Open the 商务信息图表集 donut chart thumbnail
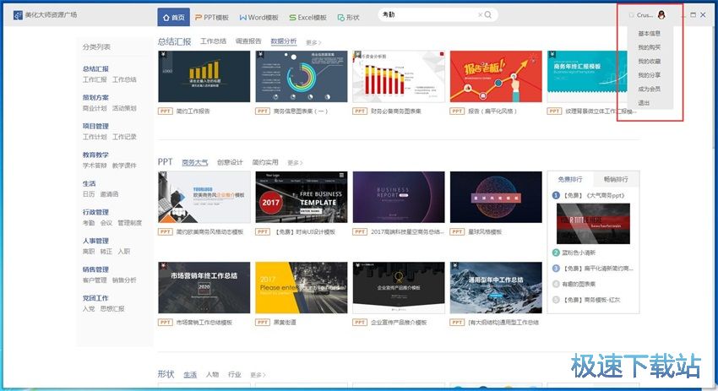The width and height of the screenshot is (718, 391). (x=302, y=77)
